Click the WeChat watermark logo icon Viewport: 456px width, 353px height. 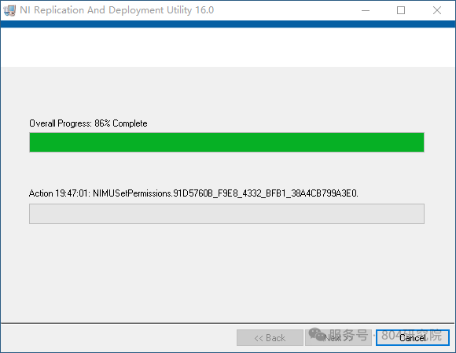[x=318, y=334]
